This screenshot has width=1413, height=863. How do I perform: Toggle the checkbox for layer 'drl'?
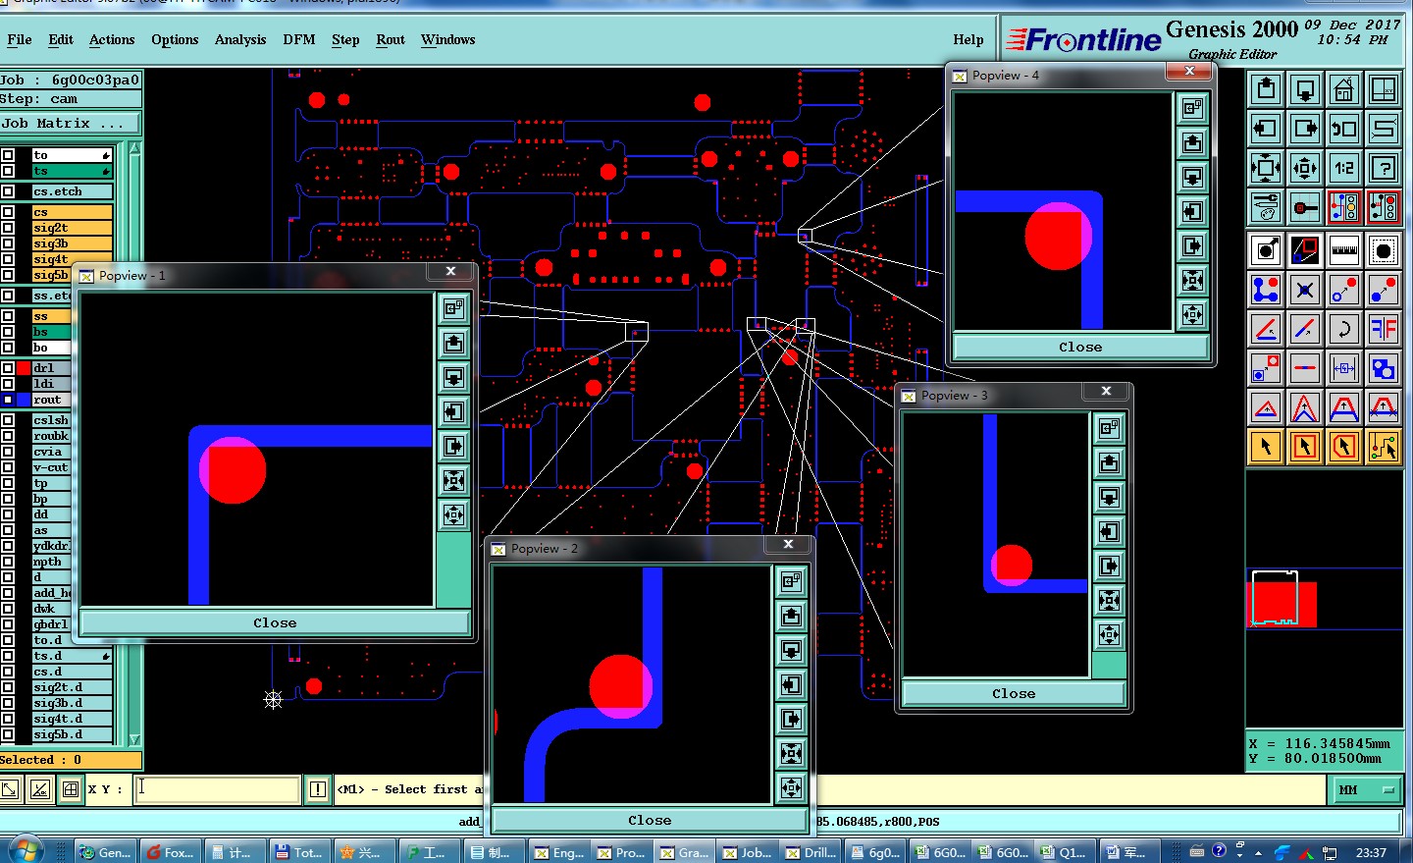[8, 368]
